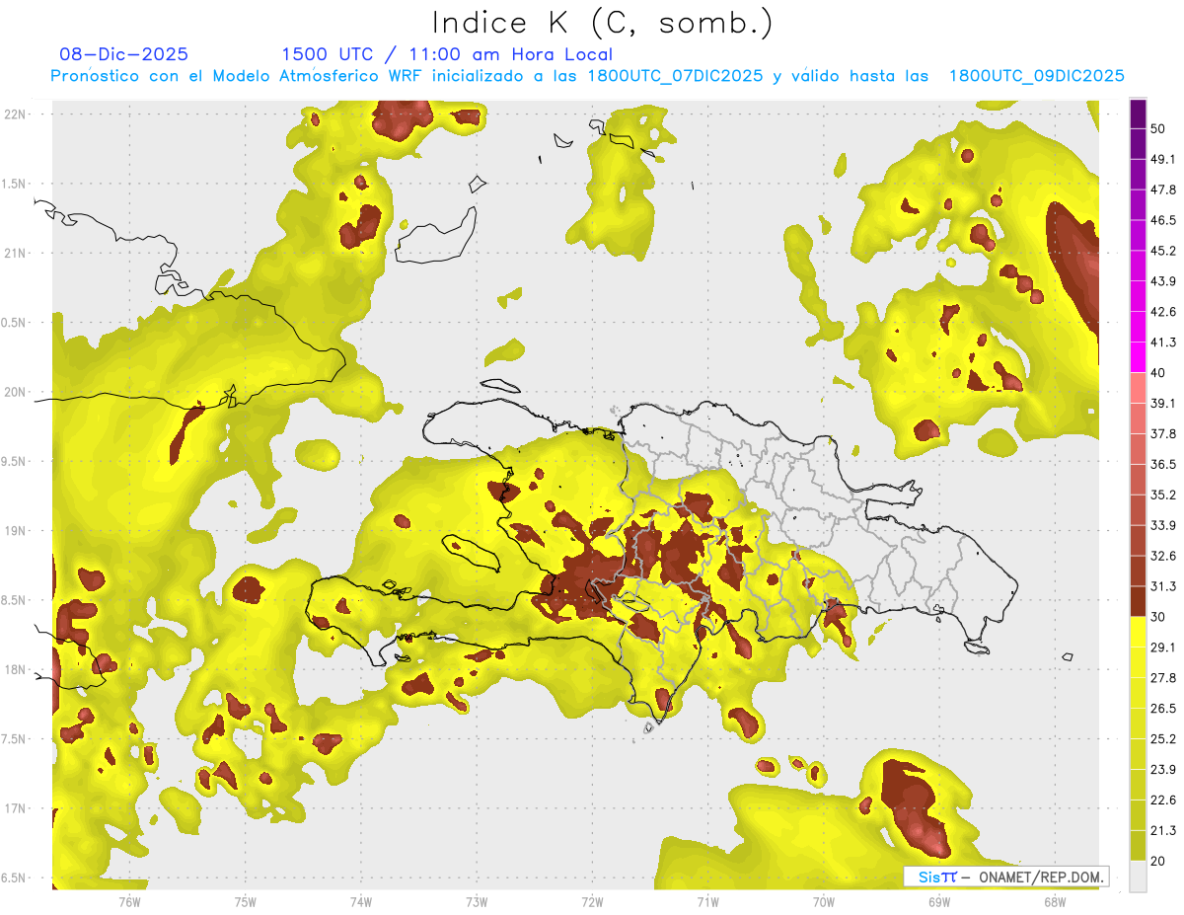Click the '76W' longitude axis label

(129, 901)
